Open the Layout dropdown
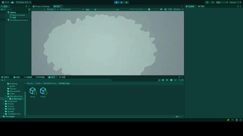Viewport: 243px width, 136px height. tap(235, 2)
